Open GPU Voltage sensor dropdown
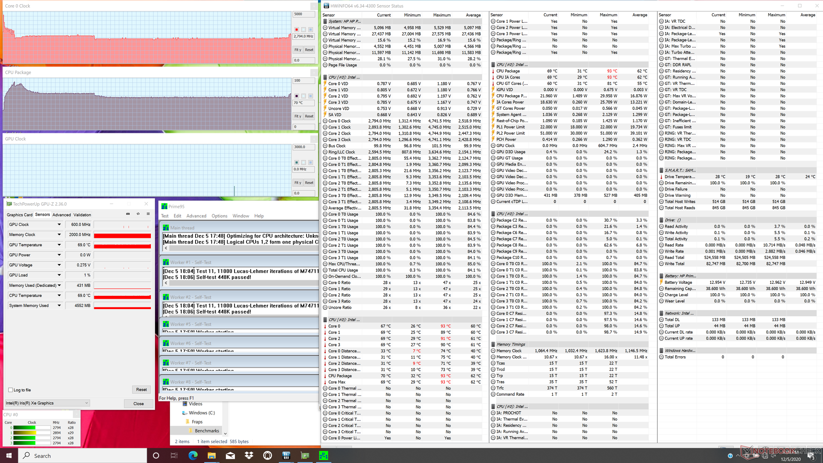This screenshot has width=823, height=463. pyautogui.click(x=59, y=265)
